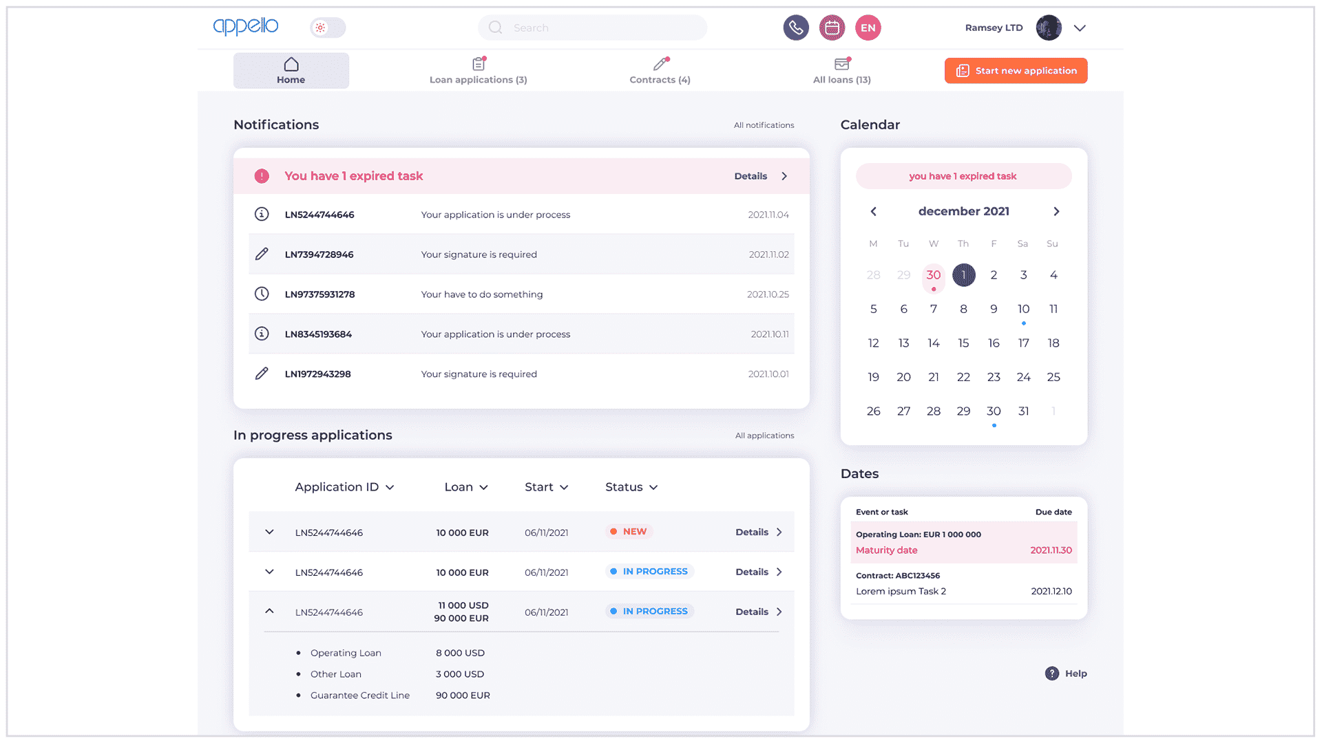This screenshot has height=743, width=1322.
Task: Navigate to next month in calendar
Action: coord(1056,211)
